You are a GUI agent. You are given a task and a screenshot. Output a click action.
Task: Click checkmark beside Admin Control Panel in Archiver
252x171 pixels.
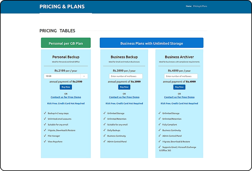[159, 136]
